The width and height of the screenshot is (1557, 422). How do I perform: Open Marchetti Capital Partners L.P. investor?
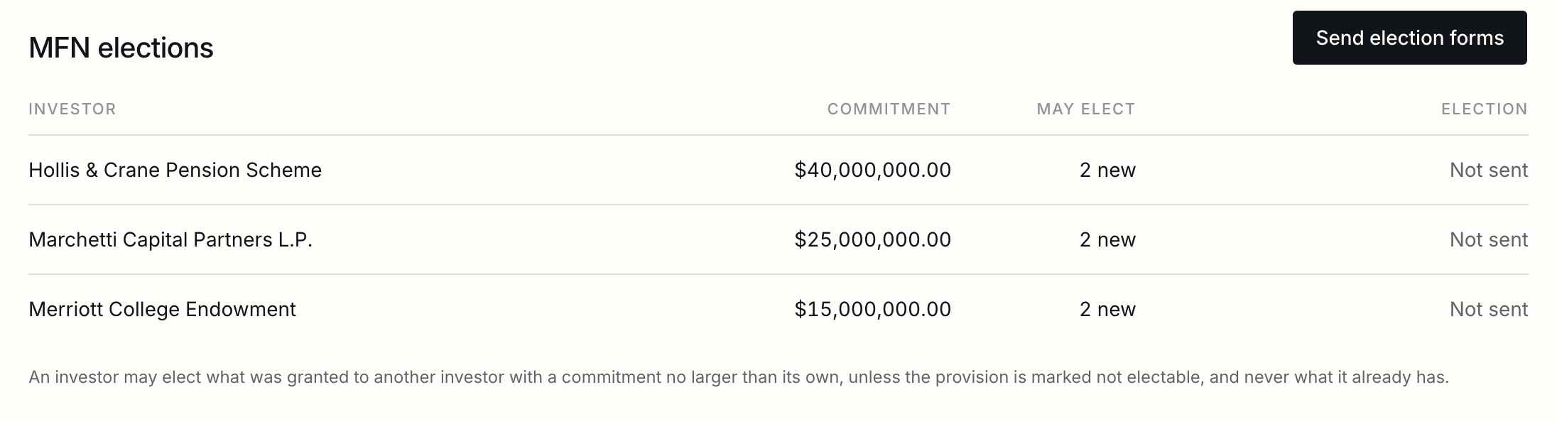click(x=170, y=239)
